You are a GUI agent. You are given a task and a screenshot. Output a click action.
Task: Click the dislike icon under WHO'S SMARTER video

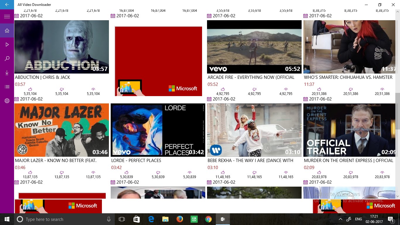point(351,89)
